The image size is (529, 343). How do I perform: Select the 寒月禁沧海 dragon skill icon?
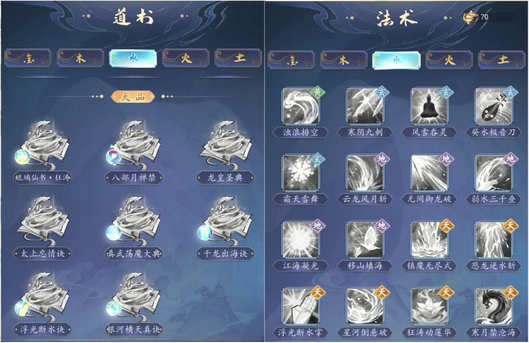click(x=494, y=307)
